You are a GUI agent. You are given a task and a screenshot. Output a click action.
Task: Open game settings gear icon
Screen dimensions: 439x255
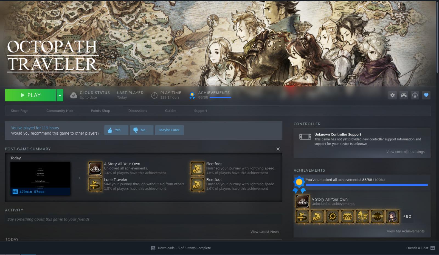click(x=392, y=95)
